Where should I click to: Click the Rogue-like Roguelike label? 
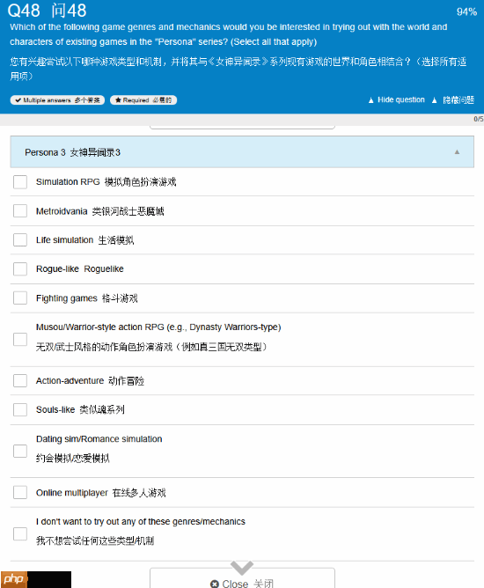click(79, 268)
